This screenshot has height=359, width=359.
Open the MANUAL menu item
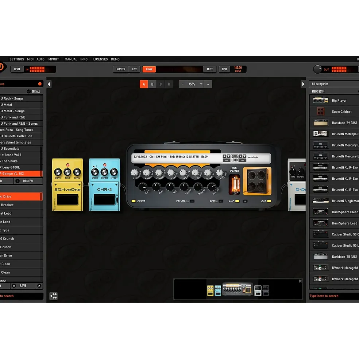pyautogui.click(x=71, y=59)
